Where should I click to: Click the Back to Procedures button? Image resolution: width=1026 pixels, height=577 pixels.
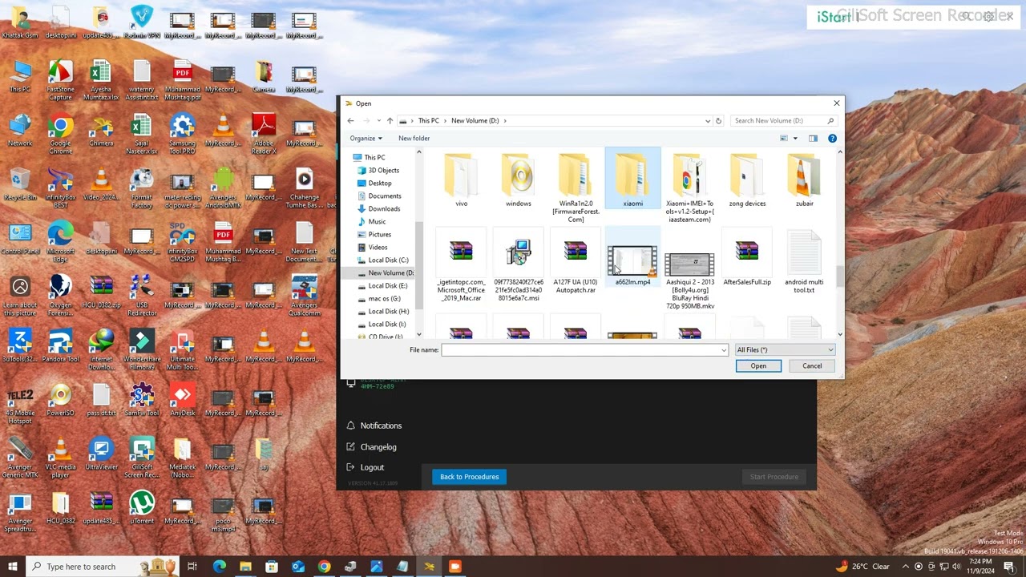point(469,477)
